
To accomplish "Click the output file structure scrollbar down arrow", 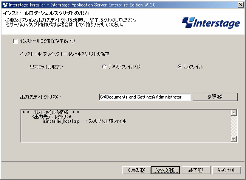I will pos(234,139).
